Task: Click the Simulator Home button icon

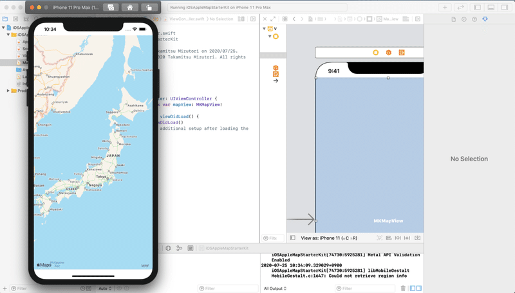Action: (x=130, y=8)
